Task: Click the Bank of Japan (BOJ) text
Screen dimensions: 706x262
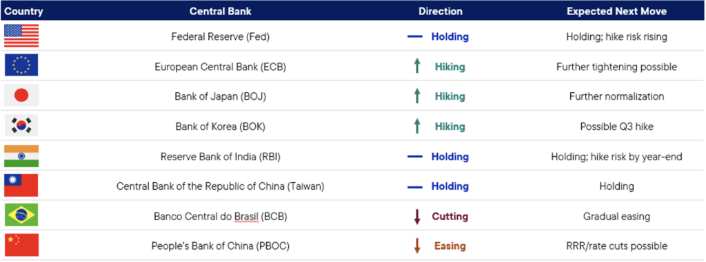Action: click(220, 96)
